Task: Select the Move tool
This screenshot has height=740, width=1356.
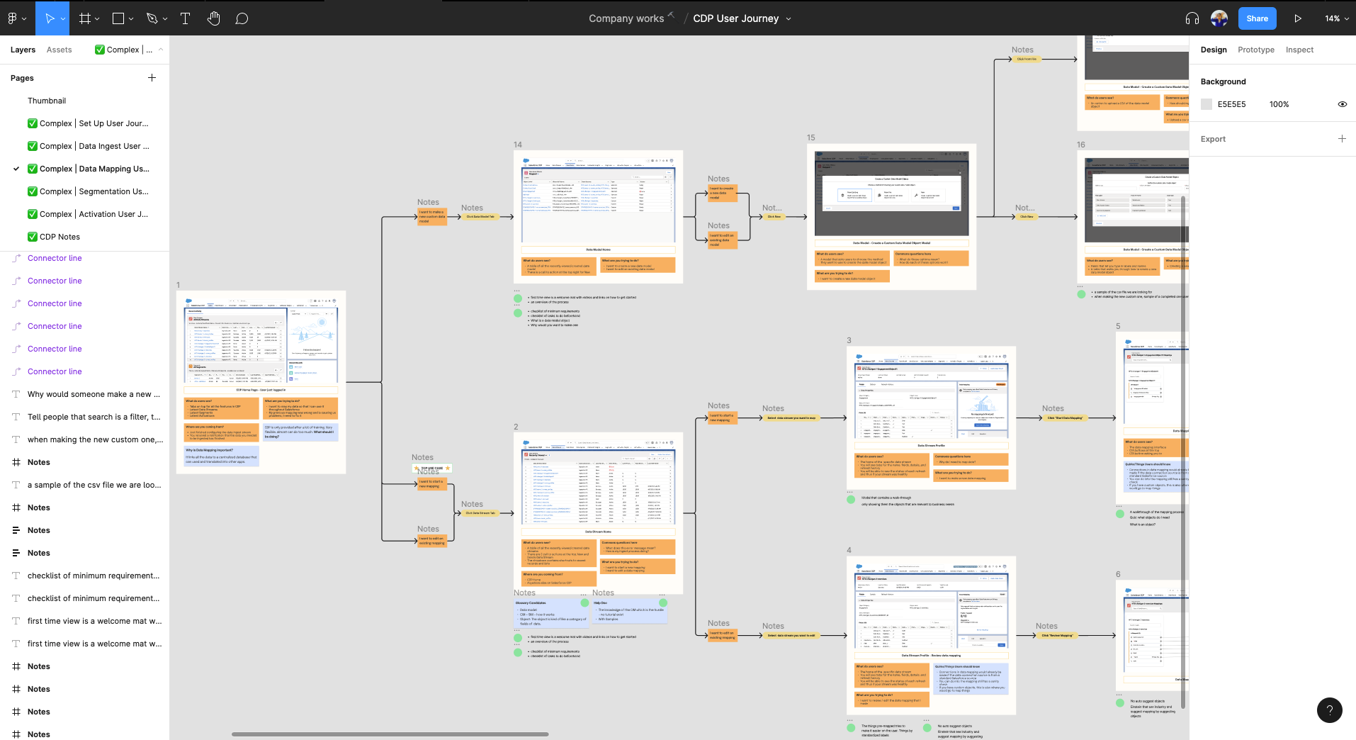Action: coord(50,18)
